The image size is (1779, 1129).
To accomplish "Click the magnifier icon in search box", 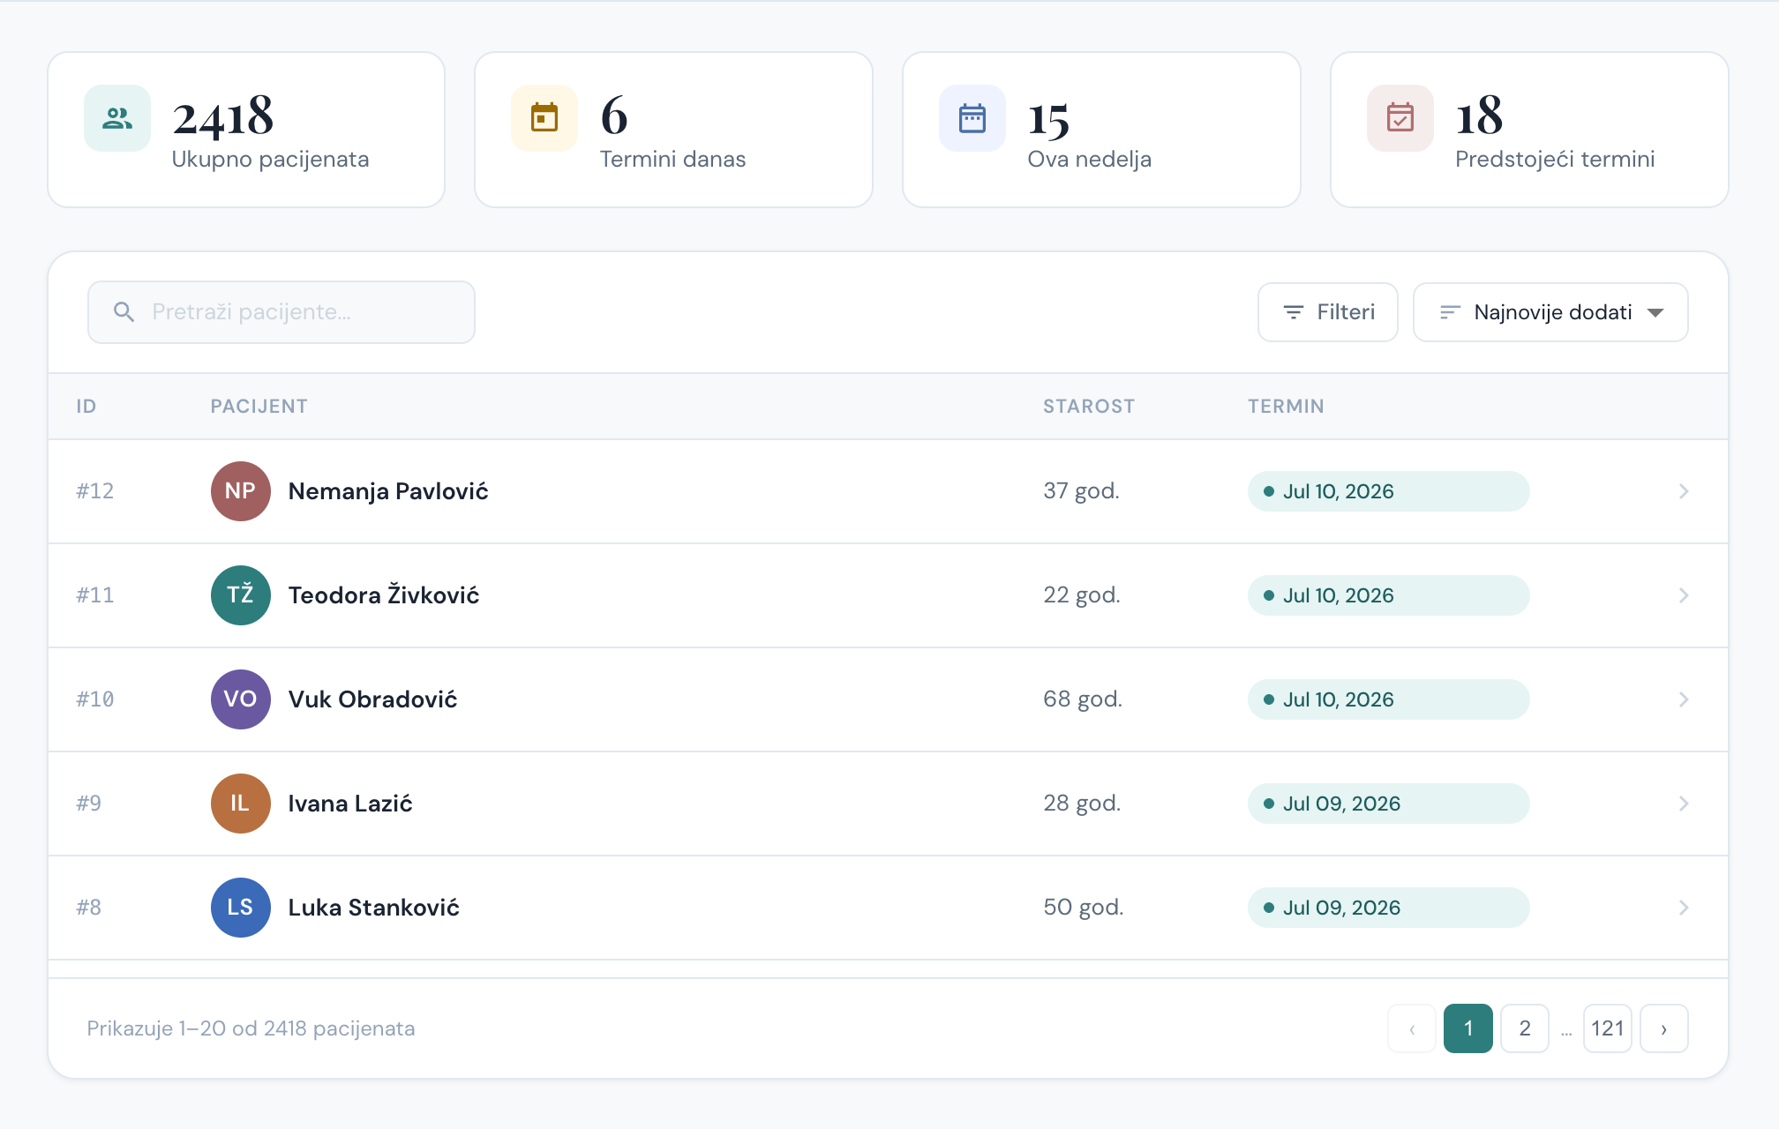I will (x=124, y=312).
